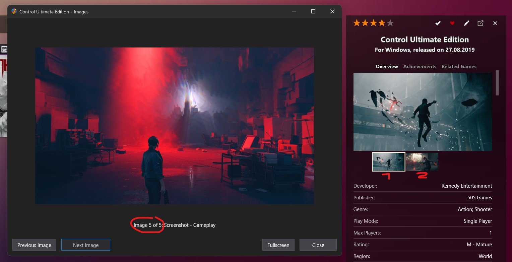This screenshot has width=512, height=262.
Task: Click the 505 Games publisher value
Action: point(479,198)
